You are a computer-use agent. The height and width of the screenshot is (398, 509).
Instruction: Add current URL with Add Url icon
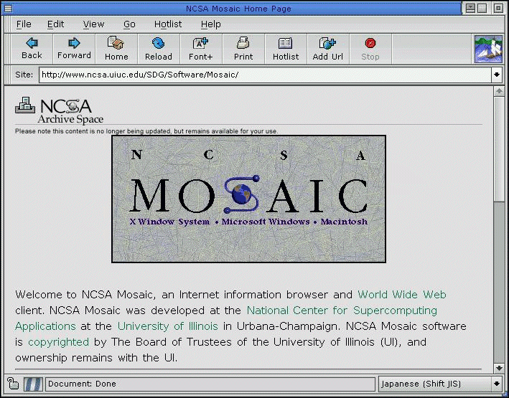[327, 43]
